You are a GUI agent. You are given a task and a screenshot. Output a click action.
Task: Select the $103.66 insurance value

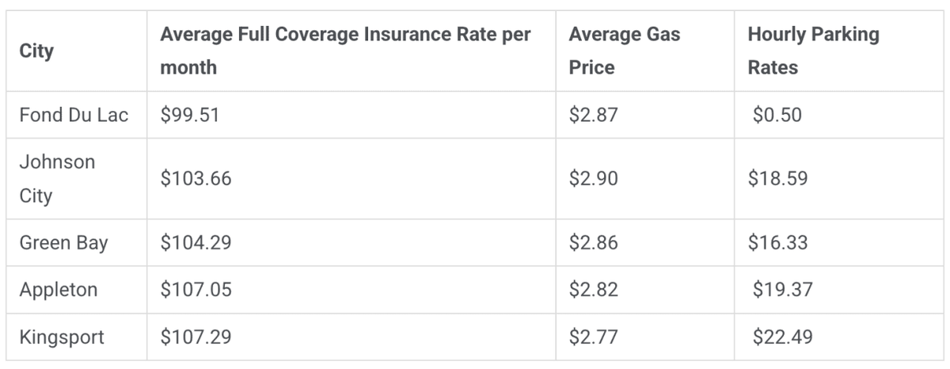click(196, 179)
